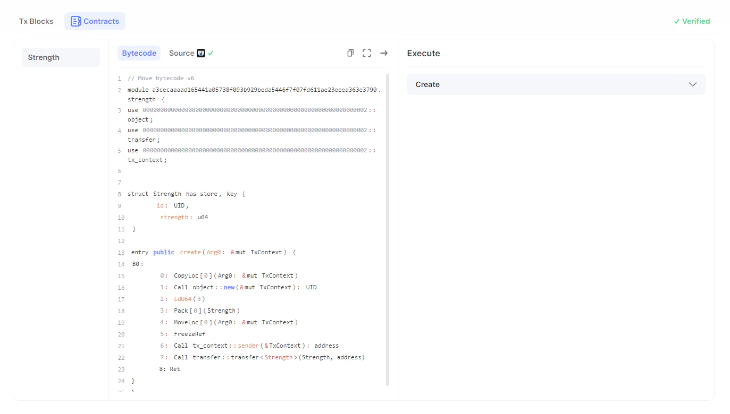Click the 'LdU64(3)' instruction
Screen dimensions: 730x414
click(x=182, y=299)
